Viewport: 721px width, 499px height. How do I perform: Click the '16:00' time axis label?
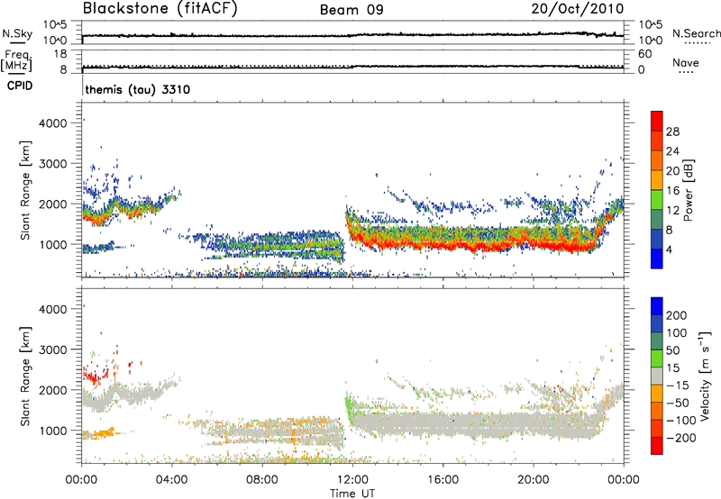(443, 480)
